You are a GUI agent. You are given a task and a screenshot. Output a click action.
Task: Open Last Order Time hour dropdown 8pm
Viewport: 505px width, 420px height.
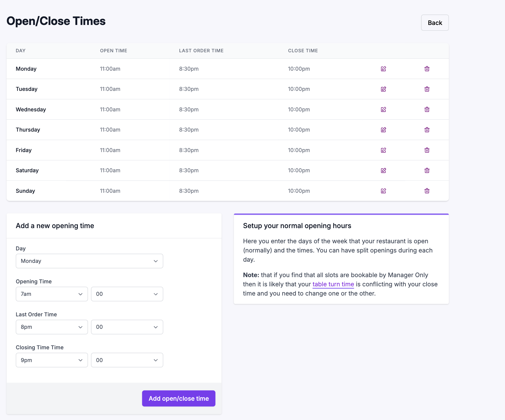(x=52, y=327)
